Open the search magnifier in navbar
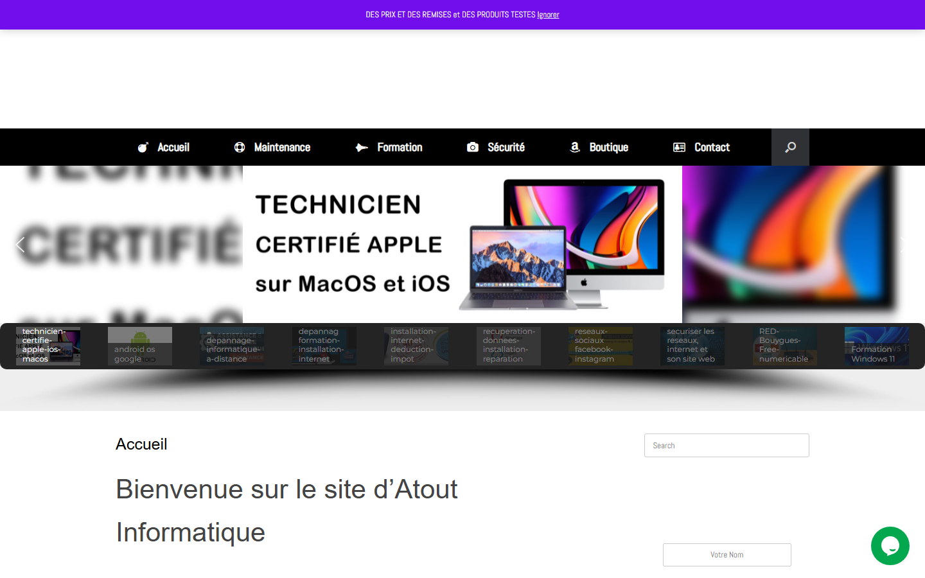Image resolution: width=925 pixels, height=578 pixels. point(790,147)
